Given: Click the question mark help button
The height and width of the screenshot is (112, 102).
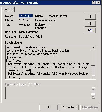Looking at the screenshot, I should click(x=94, y=3).
